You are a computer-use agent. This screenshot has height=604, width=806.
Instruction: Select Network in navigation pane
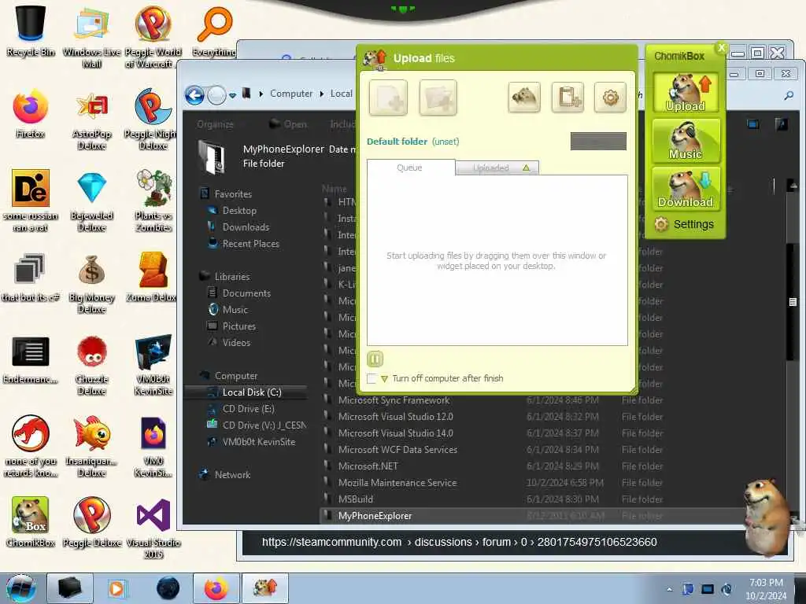[232, 474]
